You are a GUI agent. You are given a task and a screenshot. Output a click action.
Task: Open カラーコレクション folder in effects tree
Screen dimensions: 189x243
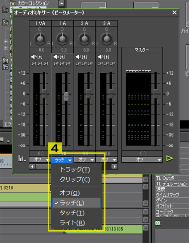(30, 3)
